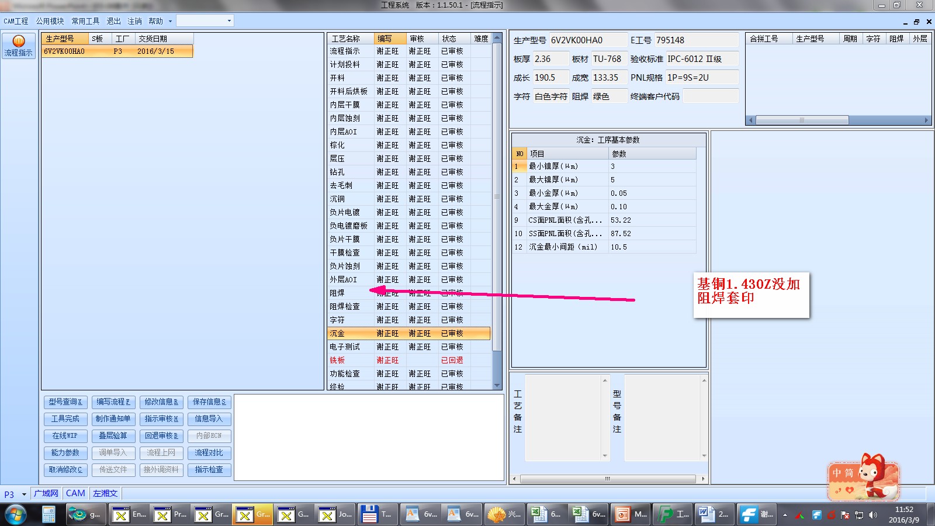The width and height of the screenshot is (935, 526).
Task: Select the 广域网 status bar tab
Action: click(46, 494)
